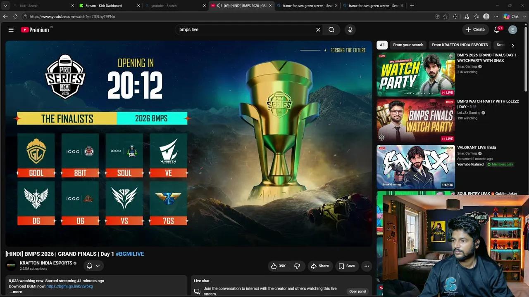
Task: Like the video (39K thumbs up)
Action: [278, 266]
